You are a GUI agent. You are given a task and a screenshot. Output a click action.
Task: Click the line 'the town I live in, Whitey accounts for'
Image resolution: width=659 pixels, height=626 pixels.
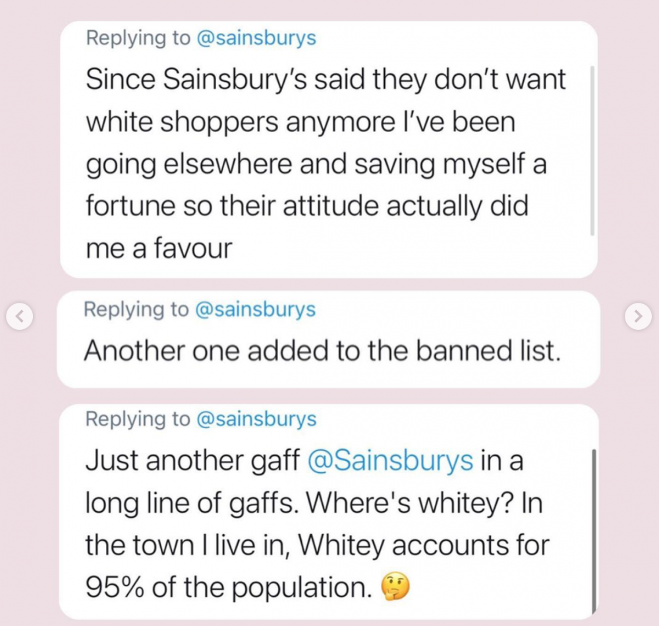[318, 546]
